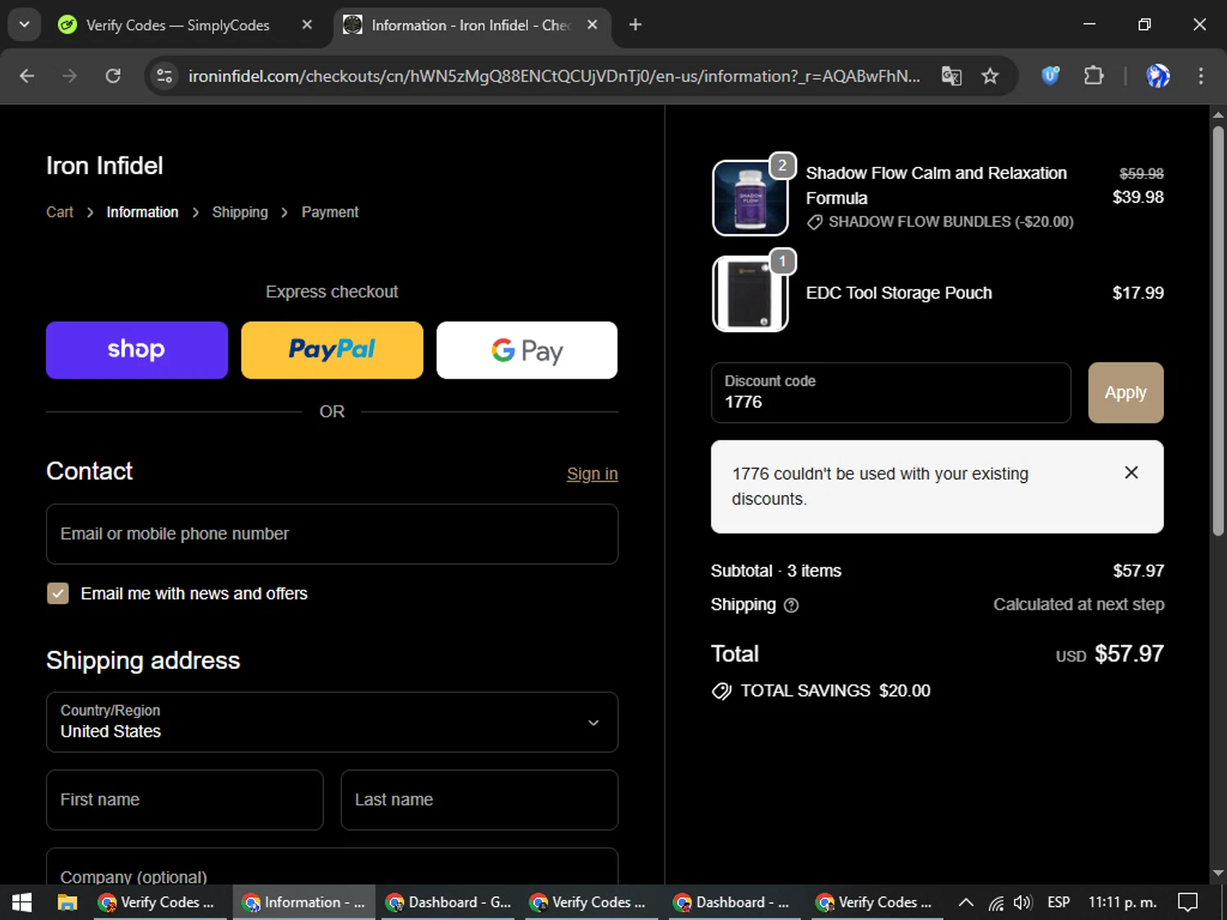Screen dimensions: 1227x920
Task: Focus the First name field
Action: [x=185, y=800]
